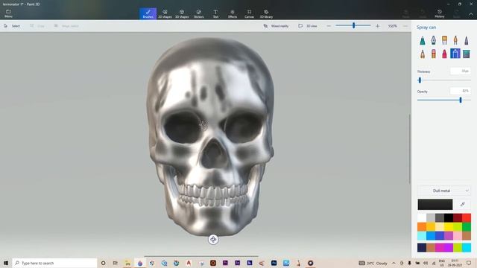477x268 pixels.
Task: Collapse the ribbon with the chevron
Action: [470, 14]
